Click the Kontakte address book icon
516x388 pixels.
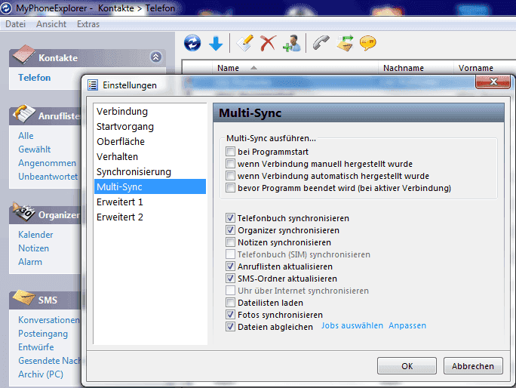pos(23,54)
